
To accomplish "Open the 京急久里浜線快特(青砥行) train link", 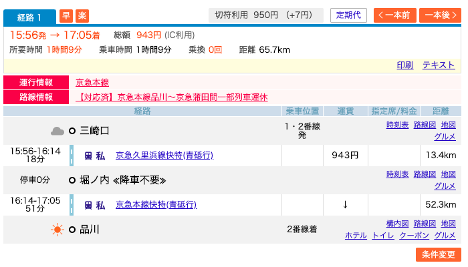I will (x=164, y=156).
